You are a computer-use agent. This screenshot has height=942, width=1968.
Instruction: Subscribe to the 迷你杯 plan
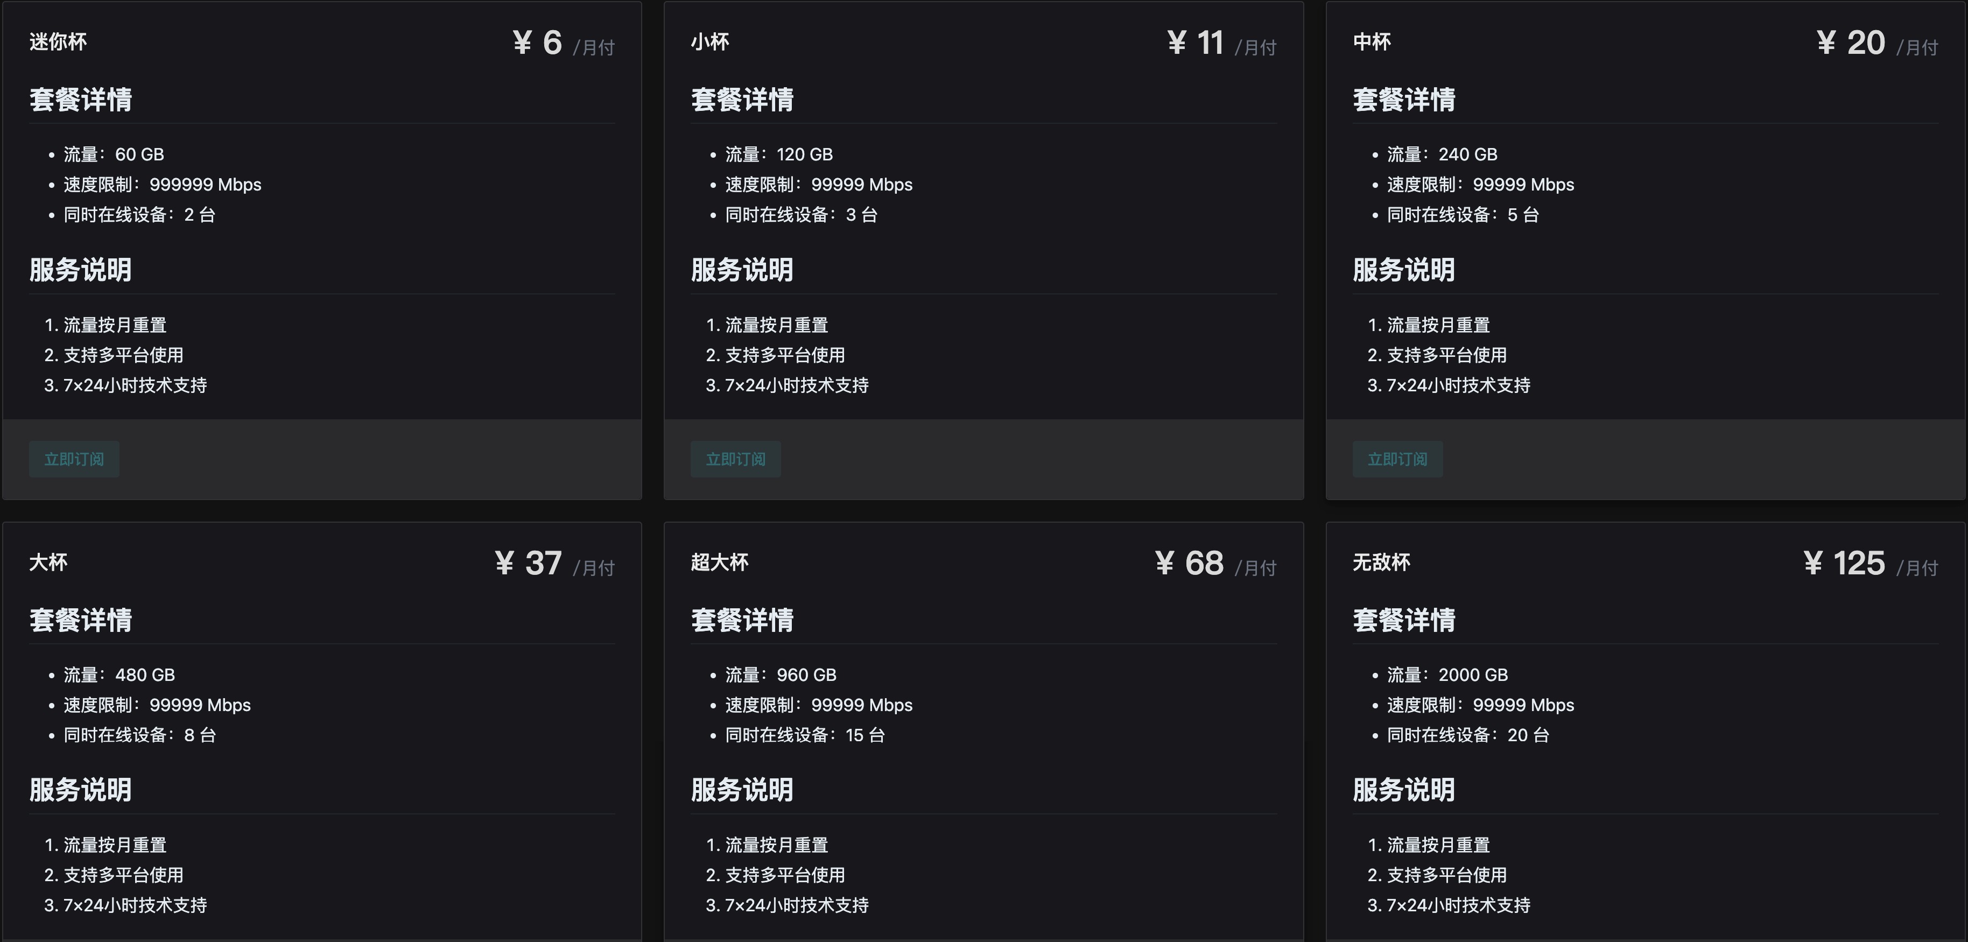pyautogui.click(x=74, y=459)
